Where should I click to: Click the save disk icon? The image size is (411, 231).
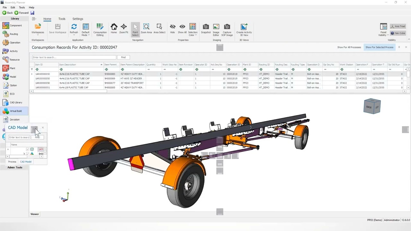(x=32, y=13)
